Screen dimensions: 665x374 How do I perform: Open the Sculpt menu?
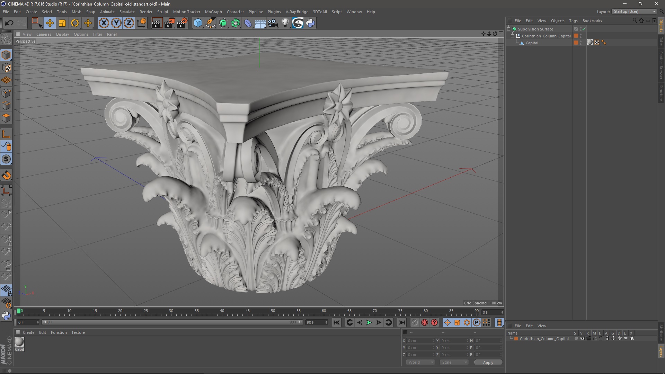click(162, 12)
